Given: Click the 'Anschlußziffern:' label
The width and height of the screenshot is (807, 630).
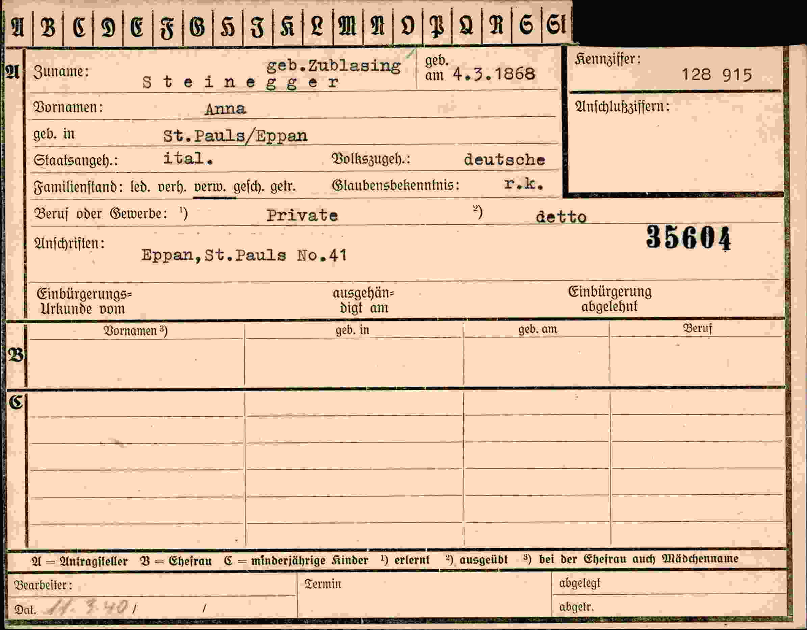Looking at the screenshot, I should pyautogui.click(x=623, y=107).
